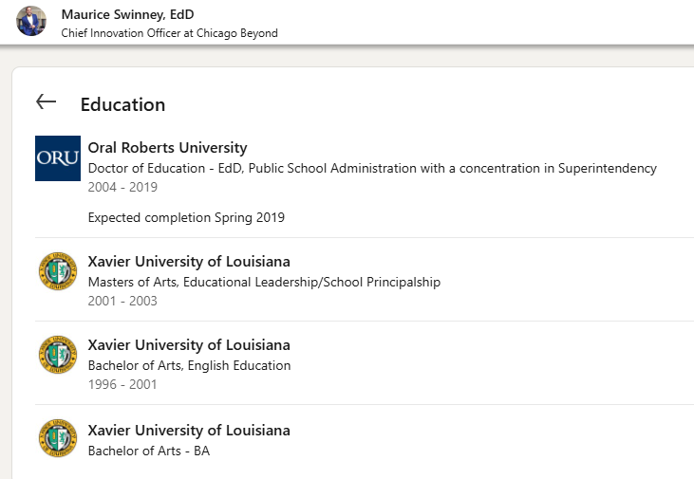Image resolution: width=694 pixels, height=479 pixels.
Task: Click the Oral Roberts University ORU logo
Action: (58, 158)
